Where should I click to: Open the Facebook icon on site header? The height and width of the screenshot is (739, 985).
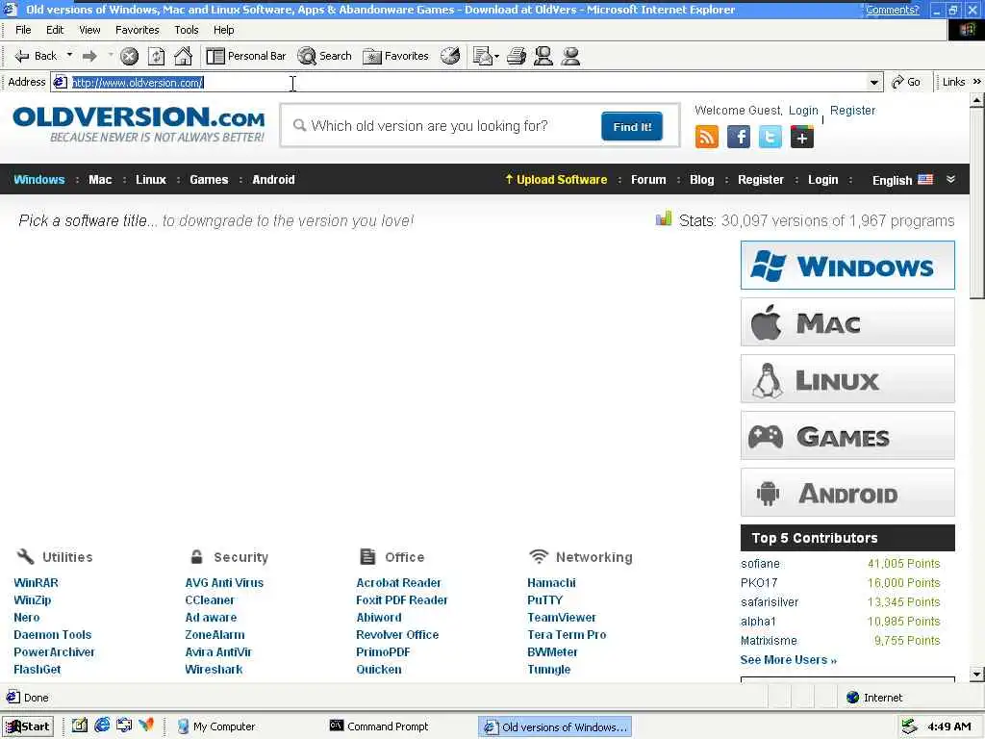click(738, 137)
